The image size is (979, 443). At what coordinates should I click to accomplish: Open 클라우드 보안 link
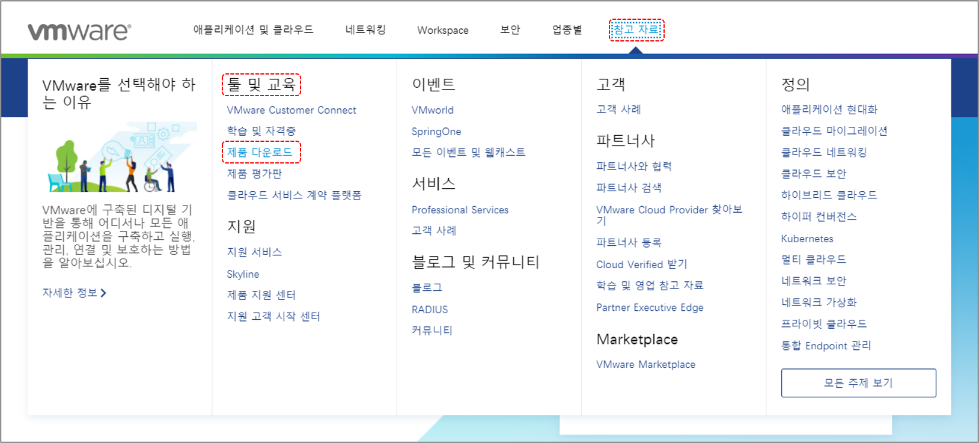(814, 174)
